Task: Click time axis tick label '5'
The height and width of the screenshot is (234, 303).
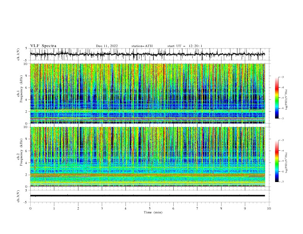Action: (x=150, y=208)
